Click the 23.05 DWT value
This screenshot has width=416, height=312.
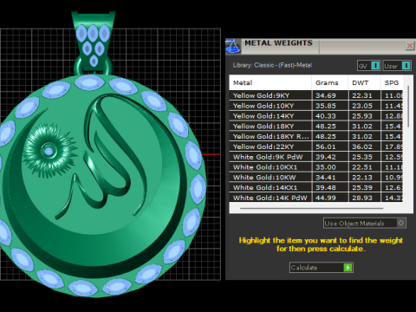coord(362,106)
